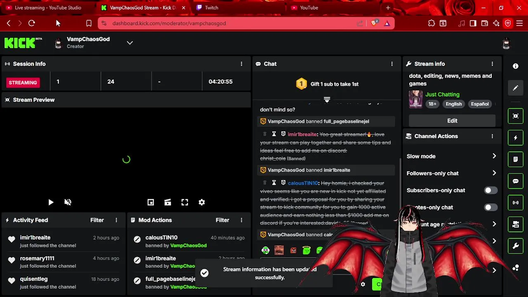The image size is (528, 297).
Task: Enable theater mode in stream preview
Action: (x=167, y=202)
